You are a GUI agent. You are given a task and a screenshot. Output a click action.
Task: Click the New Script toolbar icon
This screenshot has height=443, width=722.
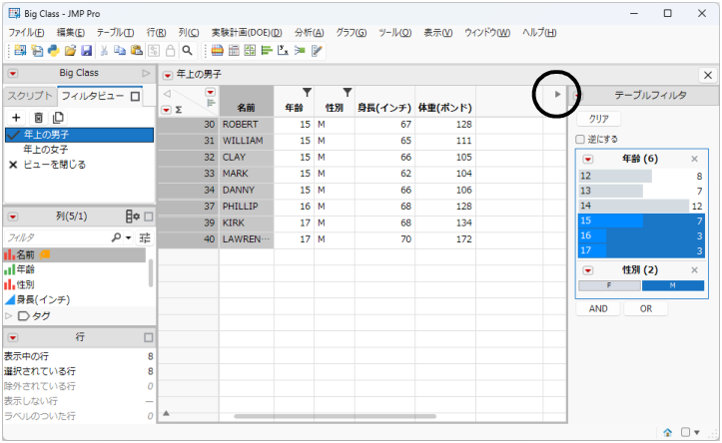tap(37, 51)
